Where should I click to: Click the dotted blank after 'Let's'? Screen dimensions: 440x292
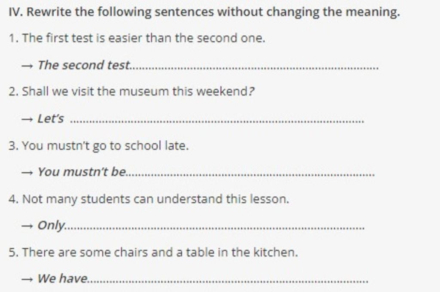pos(217,120)
